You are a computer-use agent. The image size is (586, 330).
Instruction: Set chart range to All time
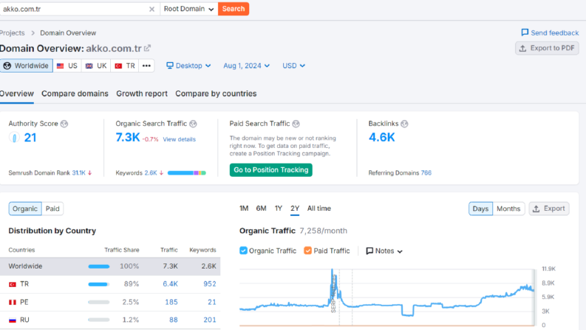318,209
